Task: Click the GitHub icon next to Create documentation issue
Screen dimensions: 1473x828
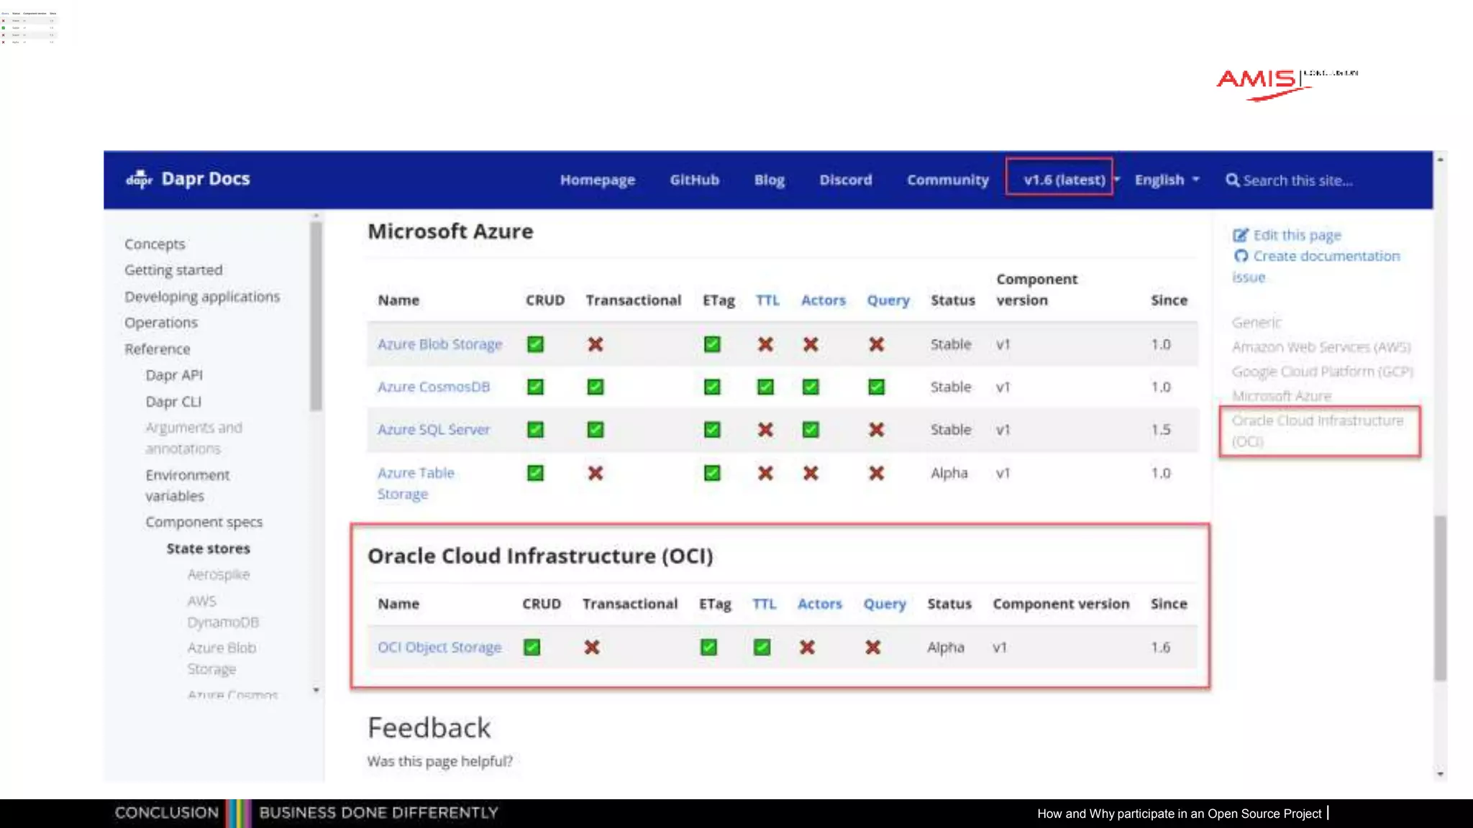Action: pos(1241,256)
